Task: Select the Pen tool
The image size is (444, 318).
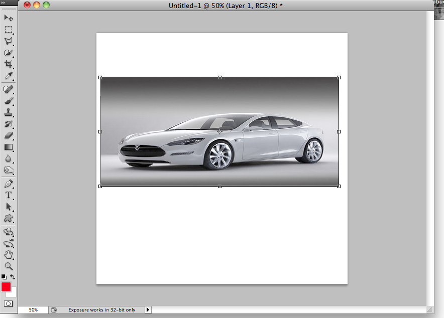Action: [x=9, y=184]
